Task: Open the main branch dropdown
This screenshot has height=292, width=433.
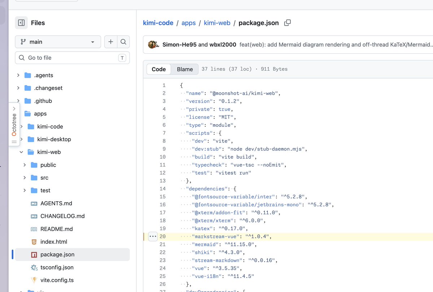Action: tap(58, 42)
